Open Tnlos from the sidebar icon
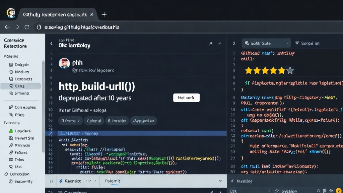 tap(11, 159)
